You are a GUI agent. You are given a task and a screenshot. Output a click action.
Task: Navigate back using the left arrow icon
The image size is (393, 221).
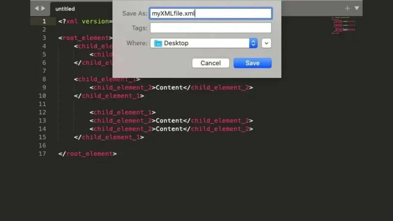coord(37,9)
